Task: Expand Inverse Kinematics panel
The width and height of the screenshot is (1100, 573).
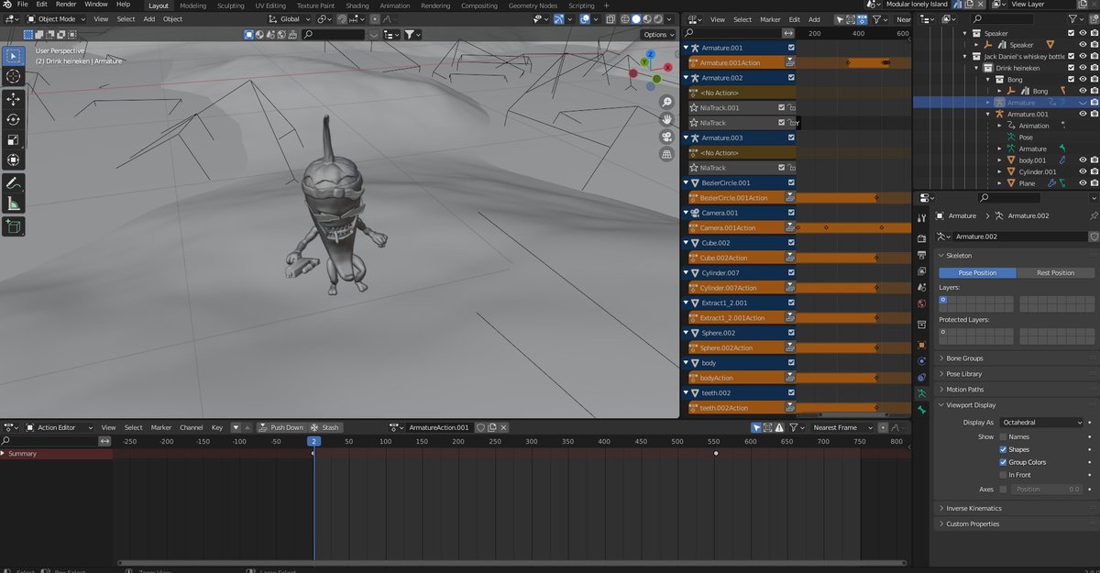Action: 973,508
